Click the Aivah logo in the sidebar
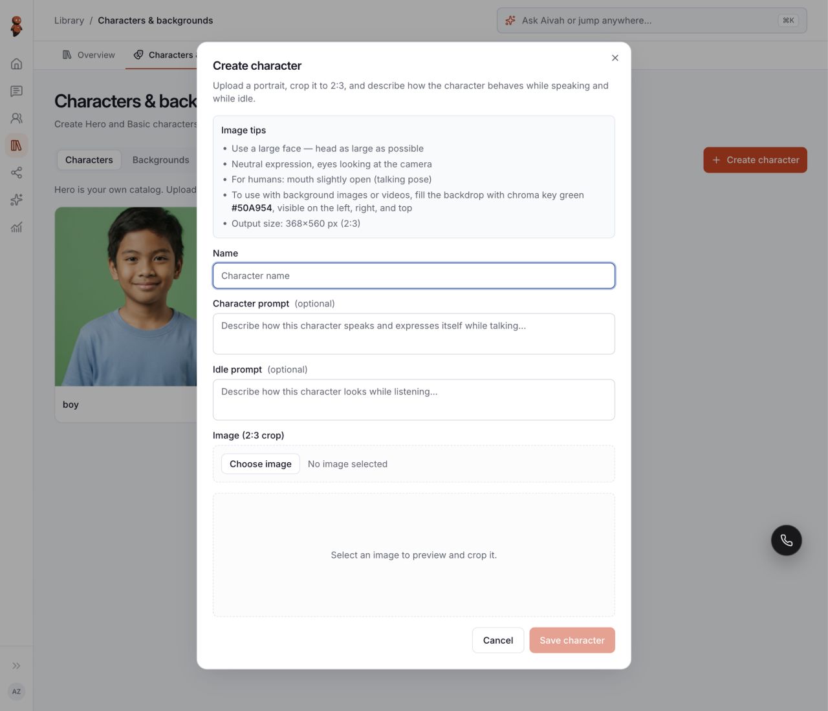The height and width of the screenshot is (711, 828). tap(17, 27)
